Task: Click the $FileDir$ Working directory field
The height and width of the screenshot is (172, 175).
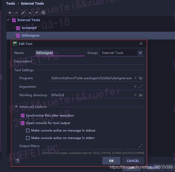Action: (92, 95)
